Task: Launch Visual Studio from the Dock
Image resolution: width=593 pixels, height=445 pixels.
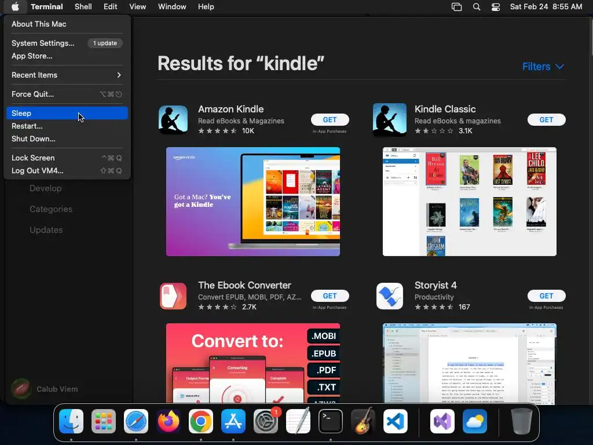Action: 442,421
